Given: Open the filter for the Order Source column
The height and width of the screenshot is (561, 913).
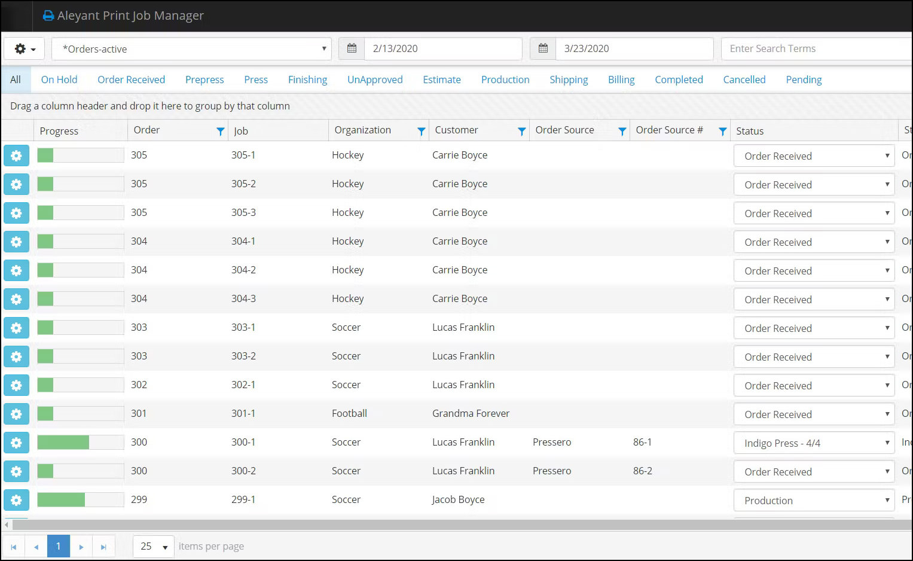Looking at the screenshot, I should (x=622, y=130).
